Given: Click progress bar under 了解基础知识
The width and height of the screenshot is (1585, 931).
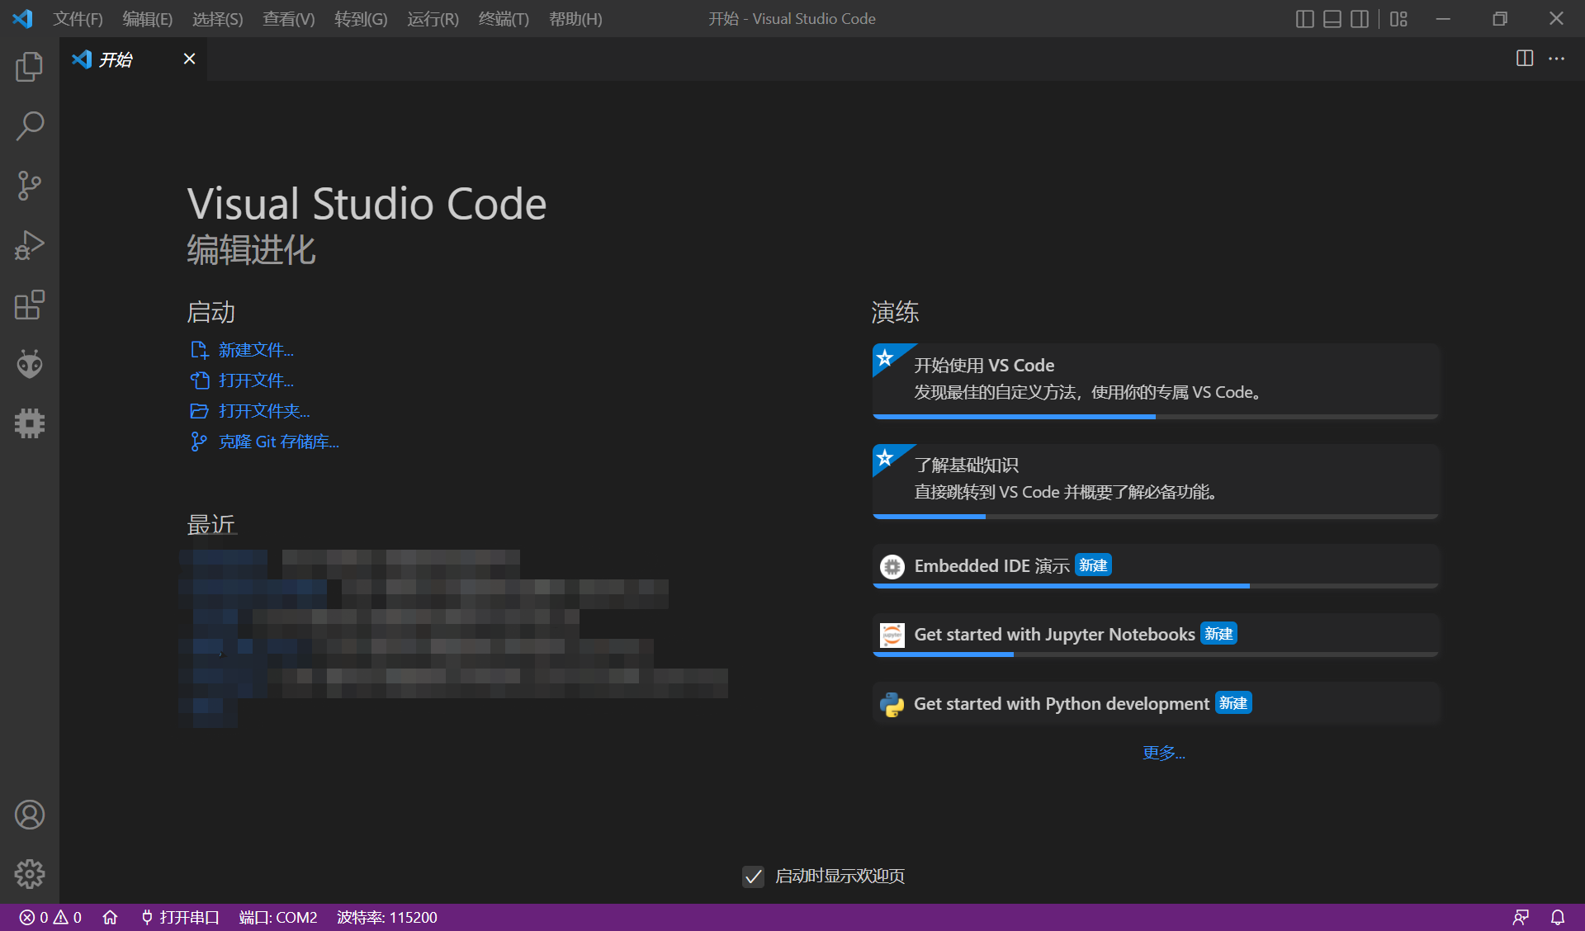Looking at the screenshot, I should pyautogui.click(x=1156, y=517).
